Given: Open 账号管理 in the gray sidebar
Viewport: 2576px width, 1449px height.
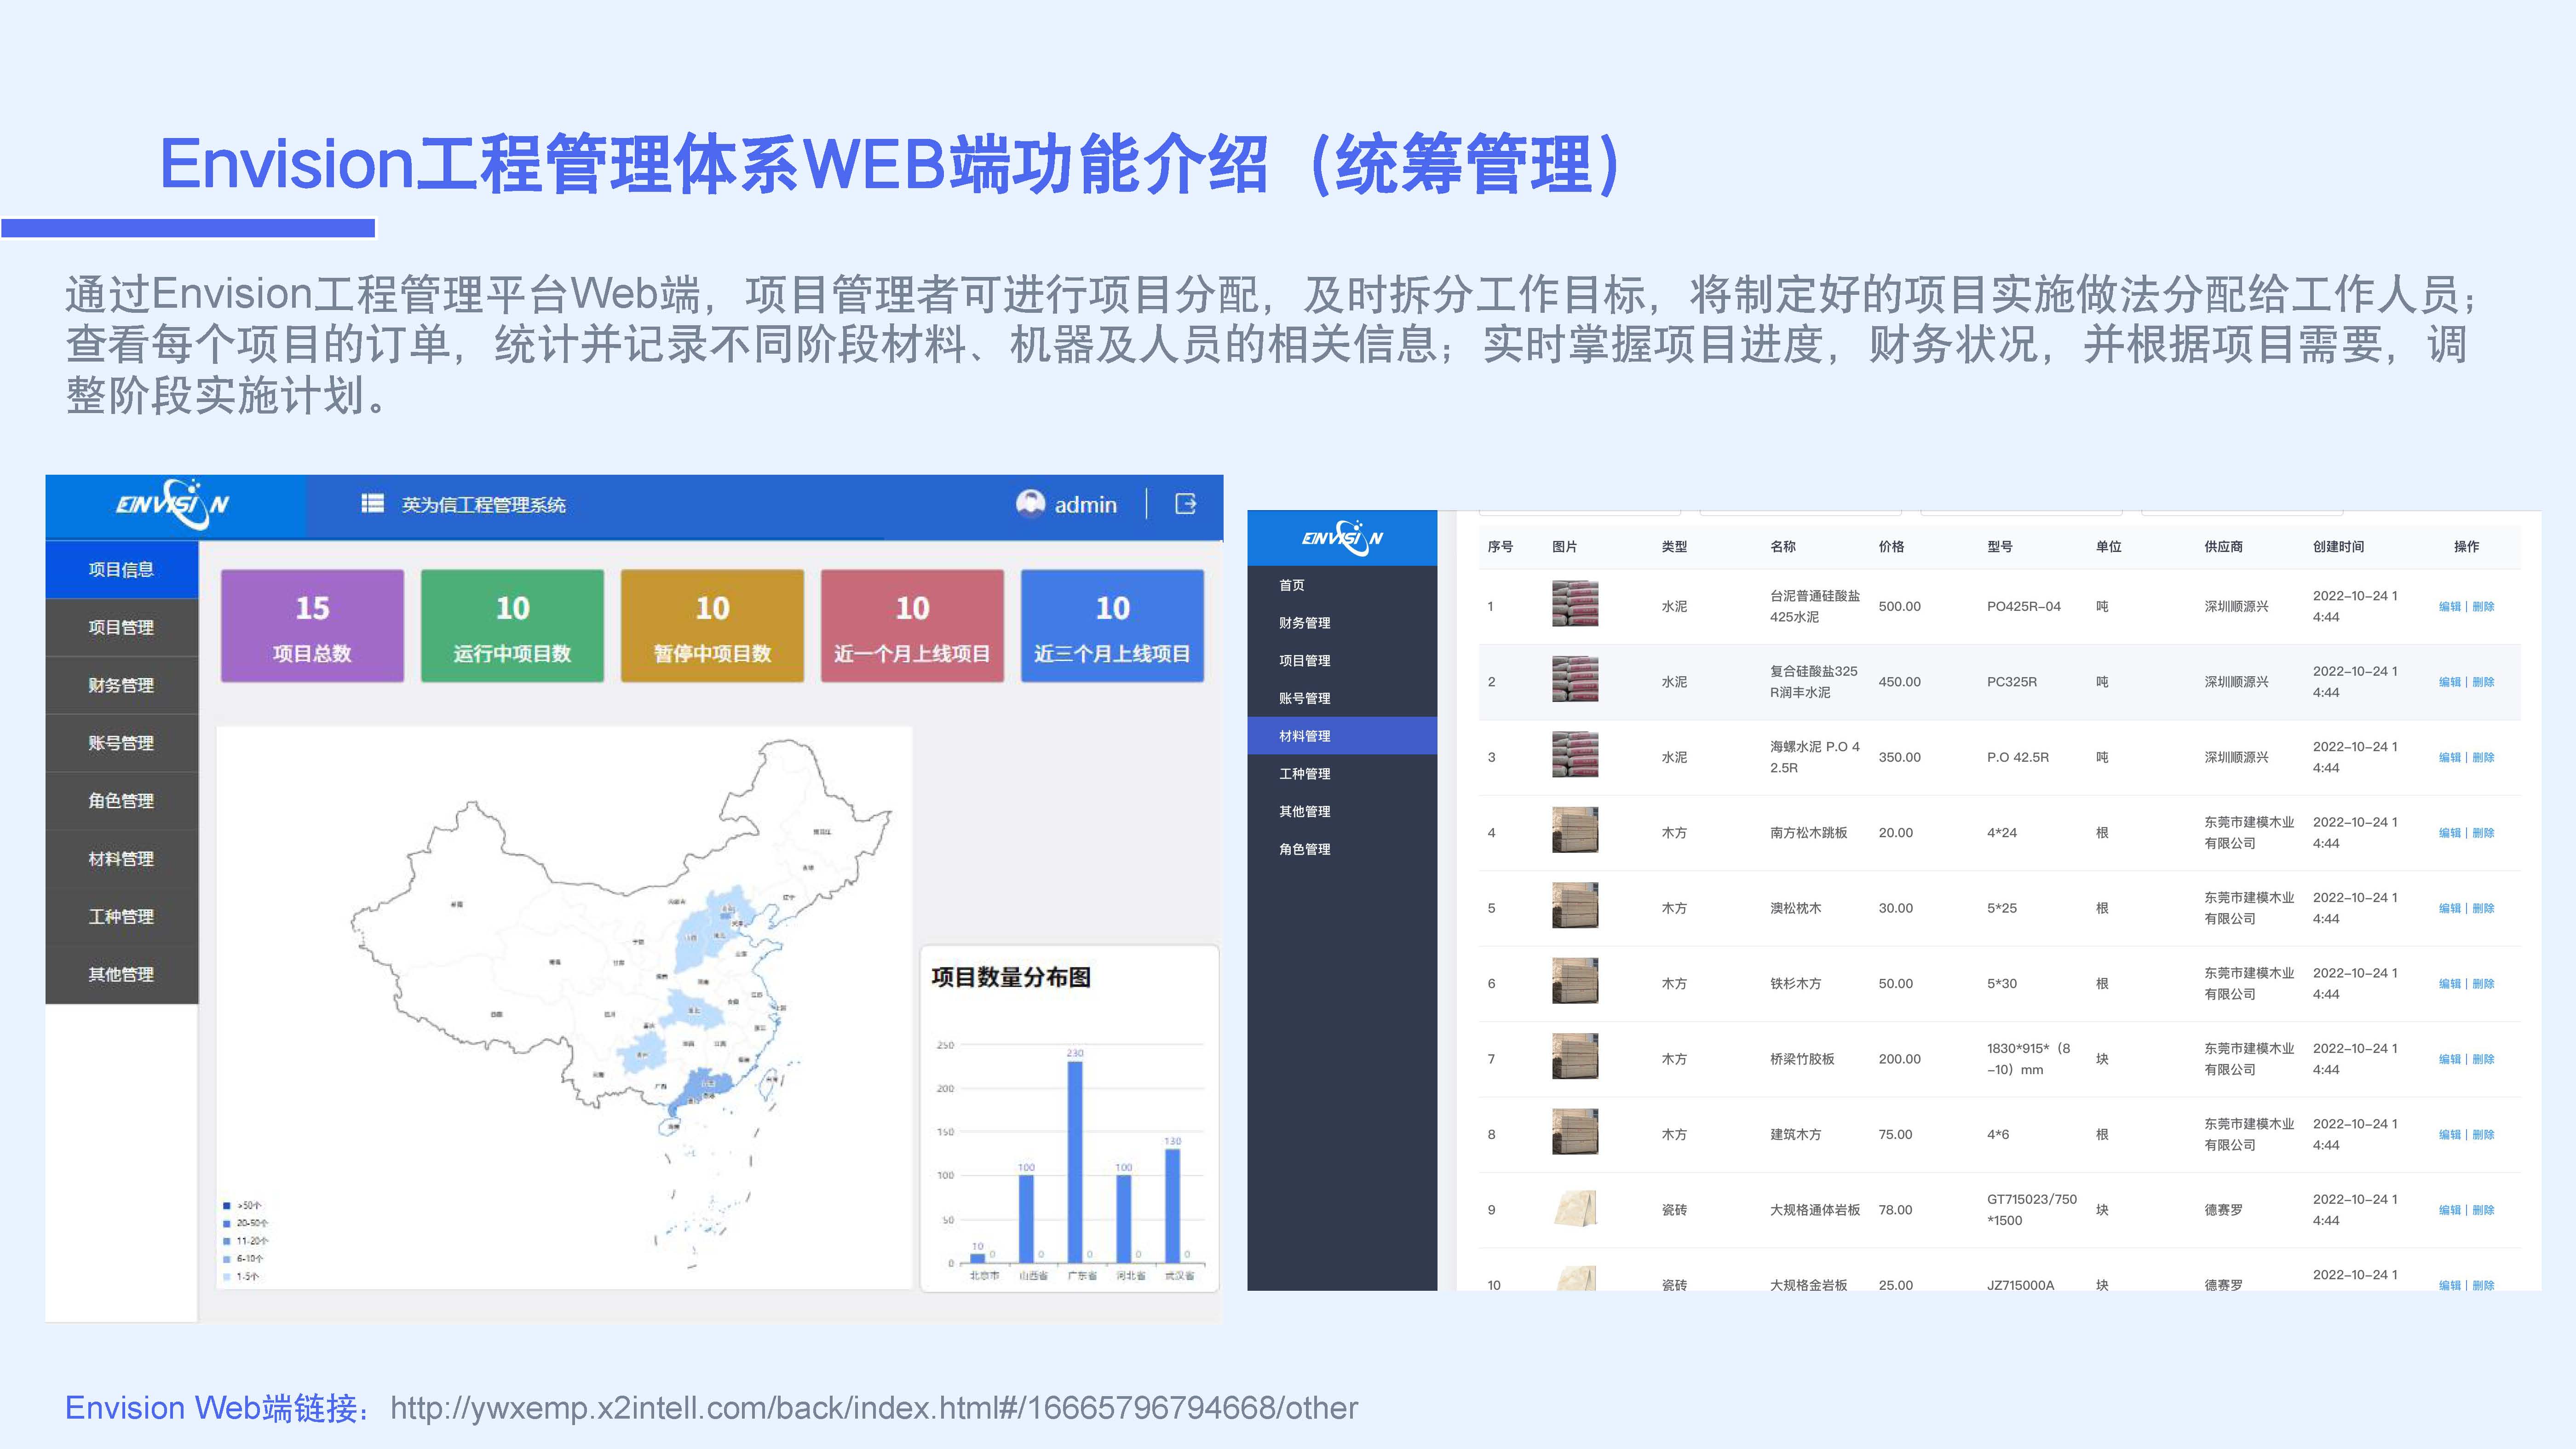Looking at the screenshot, I should (x=121, y=743).
